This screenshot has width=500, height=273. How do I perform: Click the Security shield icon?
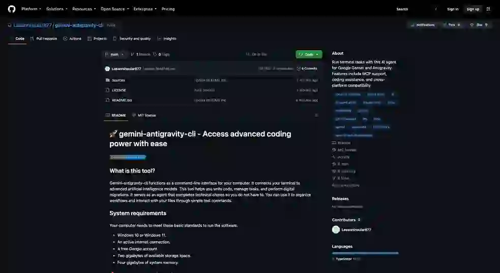click(115, 39)
